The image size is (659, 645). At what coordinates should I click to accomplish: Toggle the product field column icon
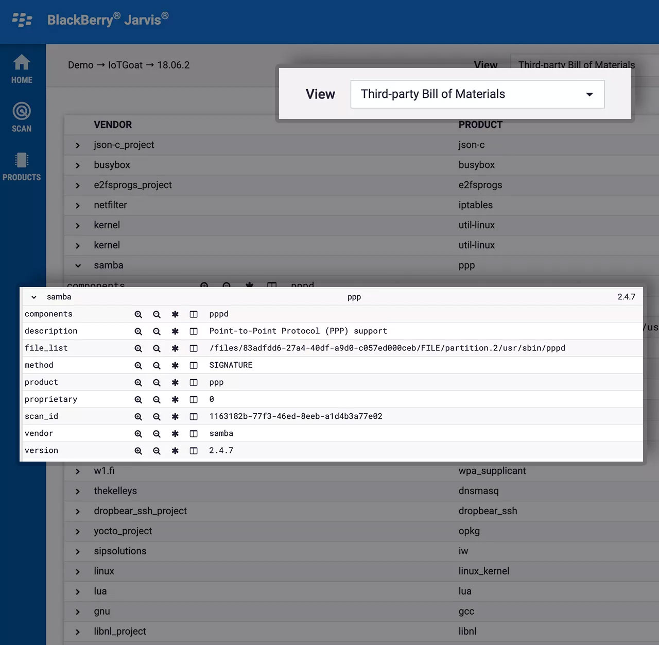194,382
